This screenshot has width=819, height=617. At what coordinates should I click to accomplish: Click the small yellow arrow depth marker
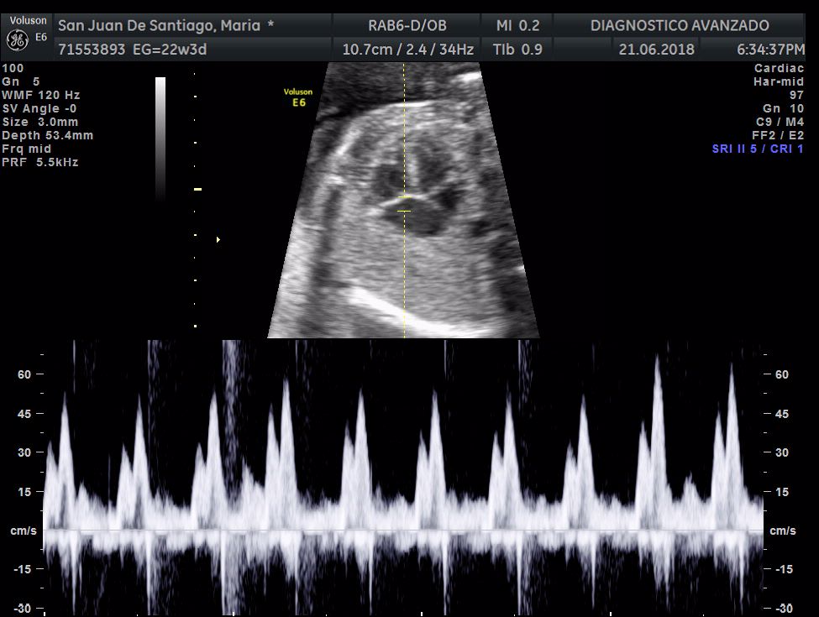218,240
